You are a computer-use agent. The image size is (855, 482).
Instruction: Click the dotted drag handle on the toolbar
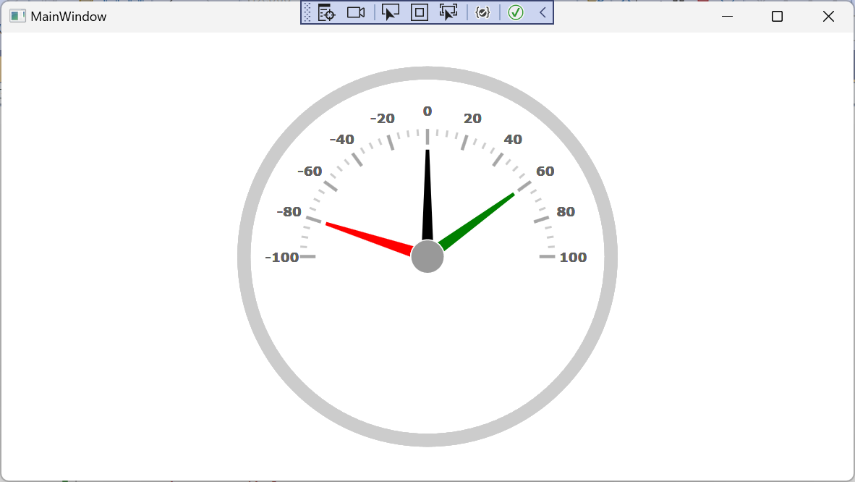tap(307, 12)
